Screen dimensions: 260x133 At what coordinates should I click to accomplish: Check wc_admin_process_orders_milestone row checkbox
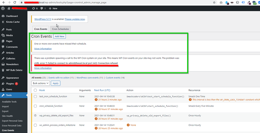tap(35, 125)
